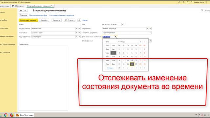The image size is (210, 118).
Task: Open the Состояния входящих документов link tab
Action: pyautogui.click(x=62, y=15)
